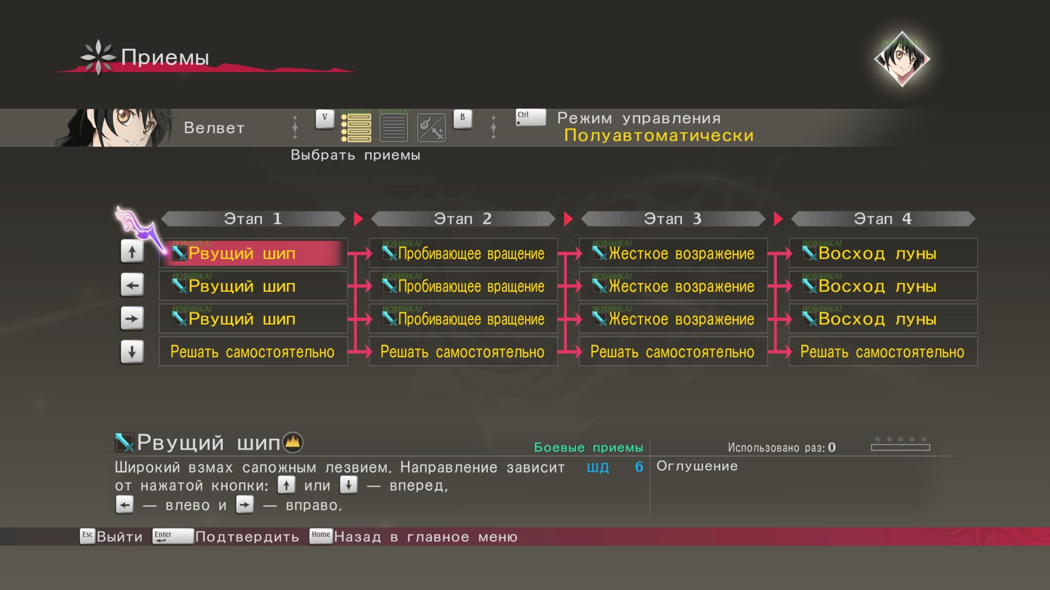Select the artes list tab icon
This screenshot has width=1050, height=590.
click(356, 128)
